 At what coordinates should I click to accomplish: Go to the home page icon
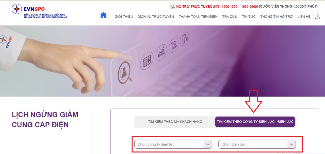tap(103, 15)
